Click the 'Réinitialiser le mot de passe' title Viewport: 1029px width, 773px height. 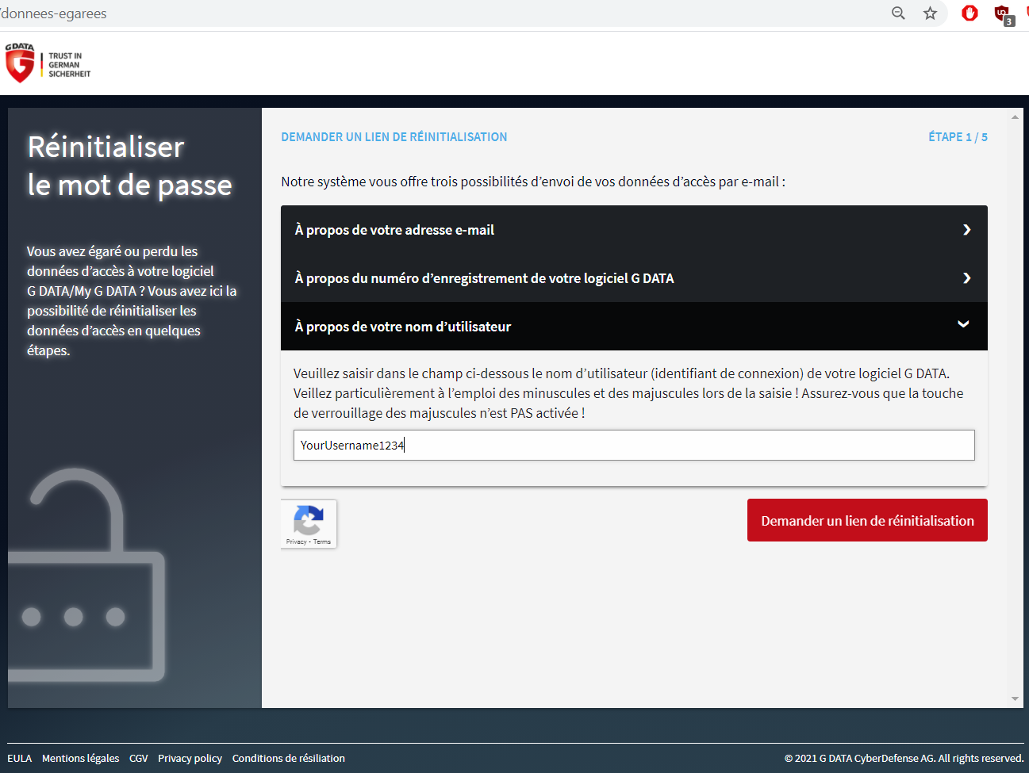tap(130, 166)
